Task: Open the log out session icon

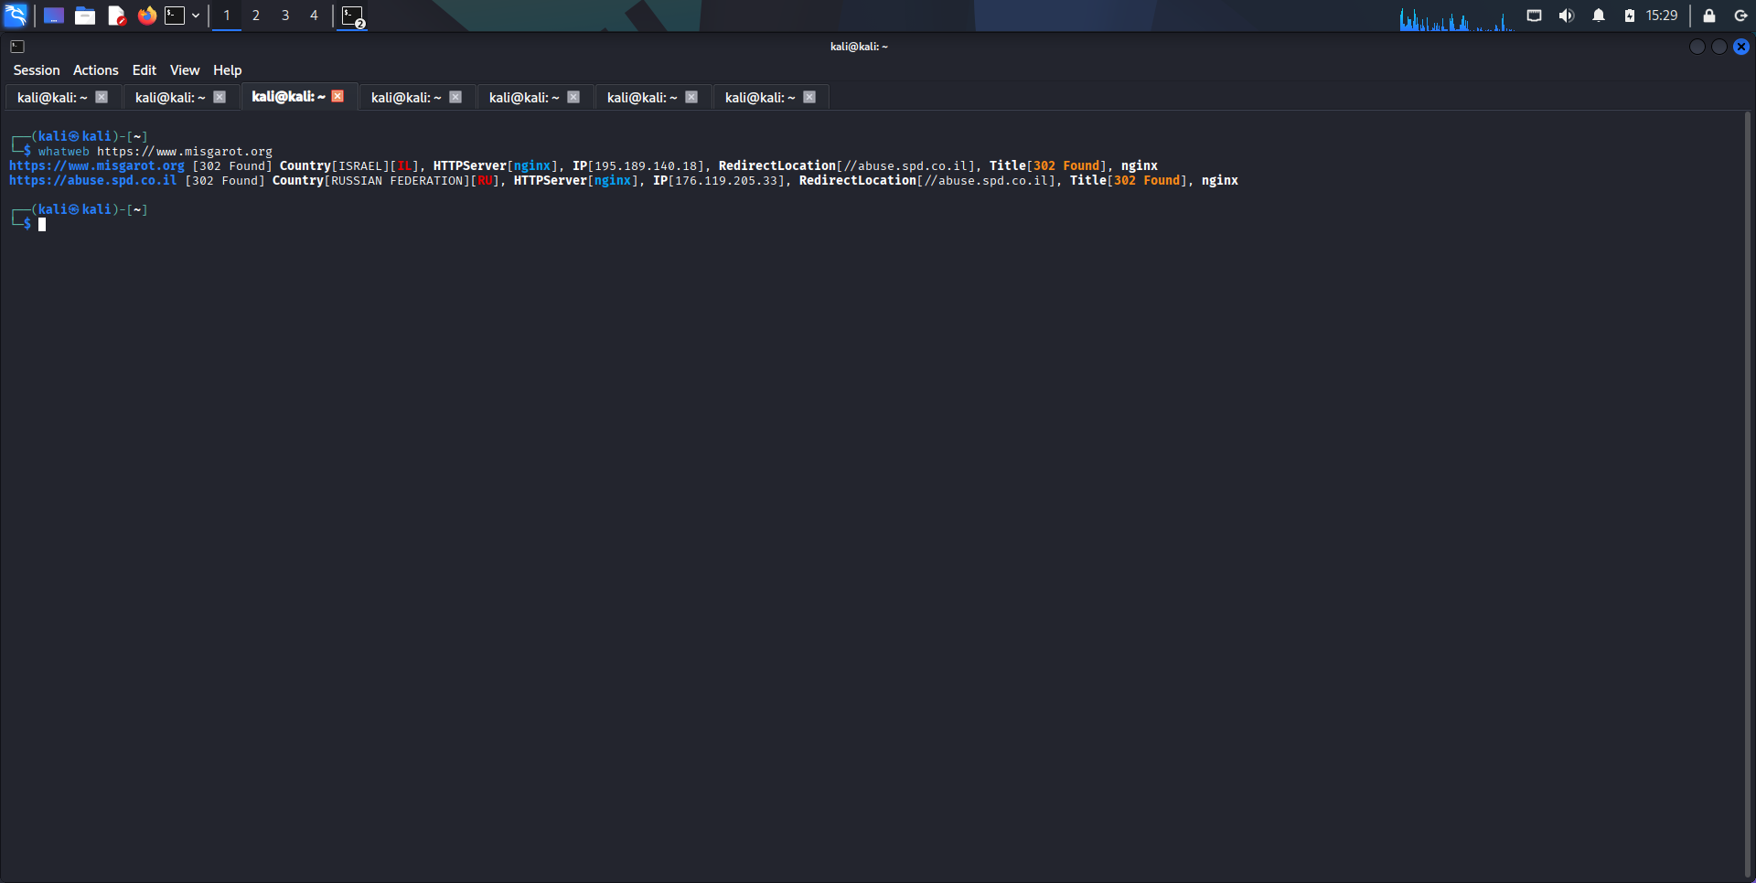Action: [x=1740, y=16]
